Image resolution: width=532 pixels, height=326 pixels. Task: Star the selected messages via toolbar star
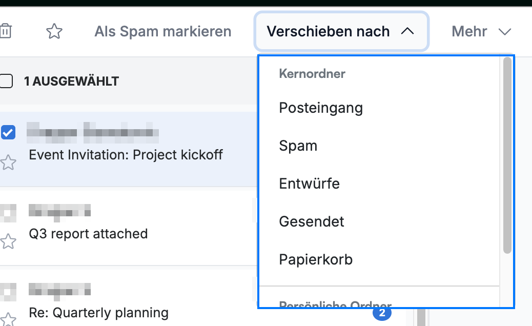(54, 31)
